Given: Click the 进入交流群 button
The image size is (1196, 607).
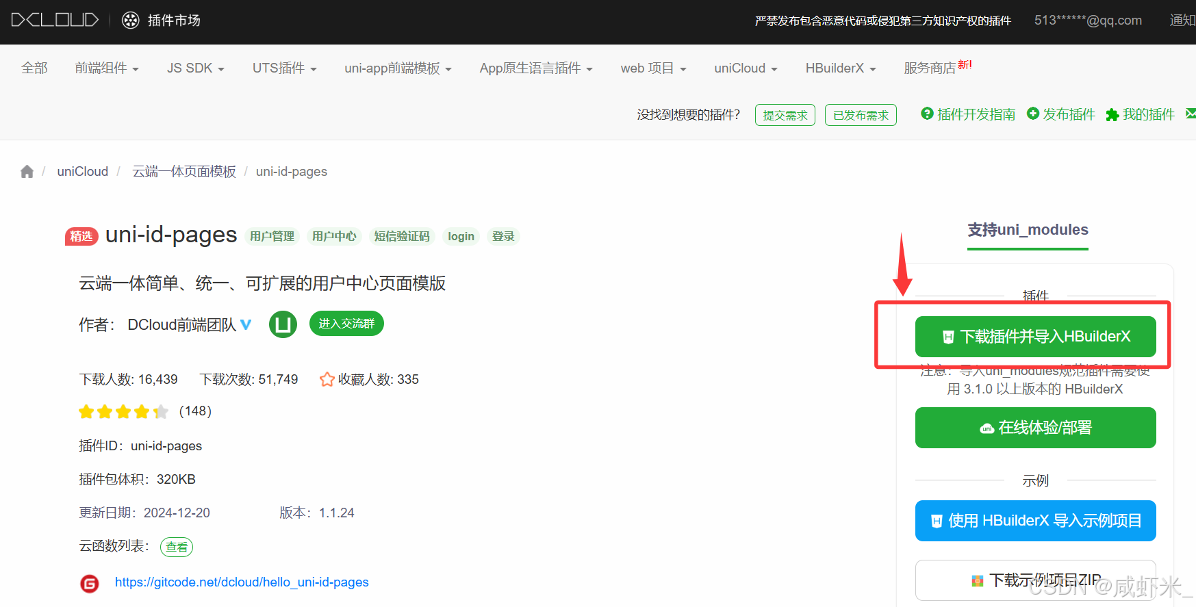Looking at the screenshot, I should point(346,324).
